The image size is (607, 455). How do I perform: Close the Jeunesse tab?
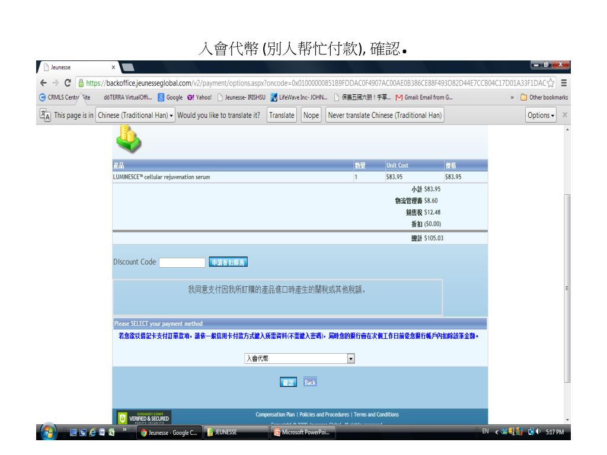coord(113,68)
